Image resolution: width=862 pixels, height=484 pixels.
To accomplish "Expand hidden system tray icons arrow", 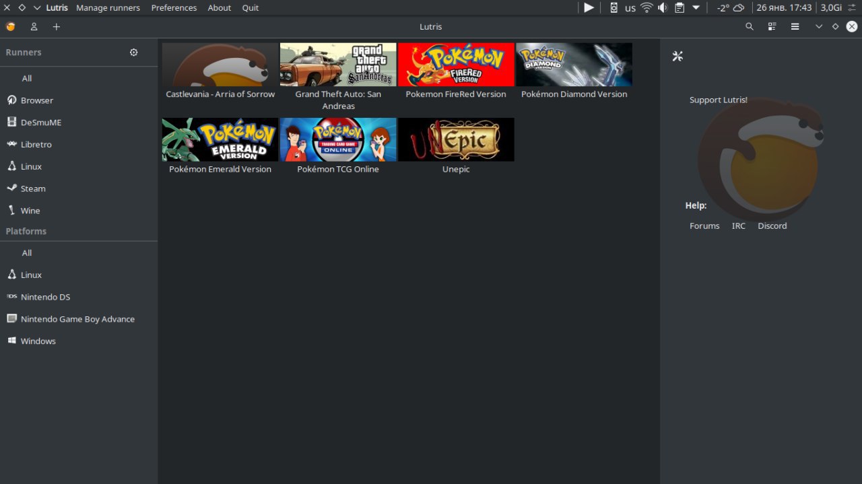I will point(696,8).
